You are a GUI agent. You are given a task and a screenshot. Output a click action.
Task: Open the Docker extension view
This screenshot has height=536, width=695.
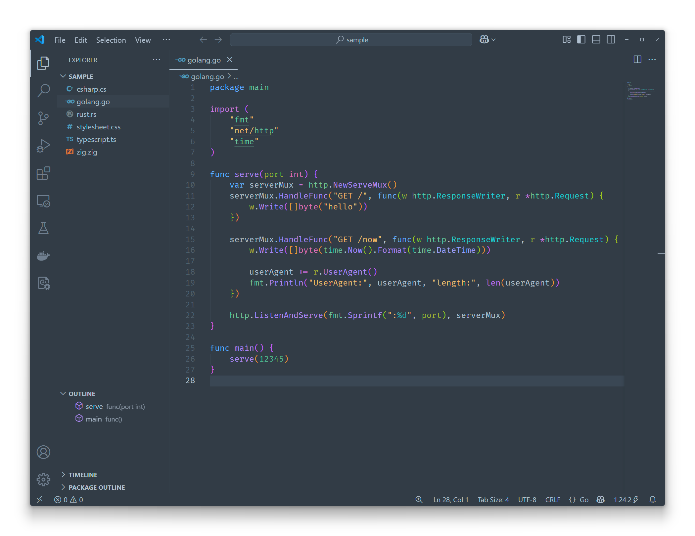43,255
